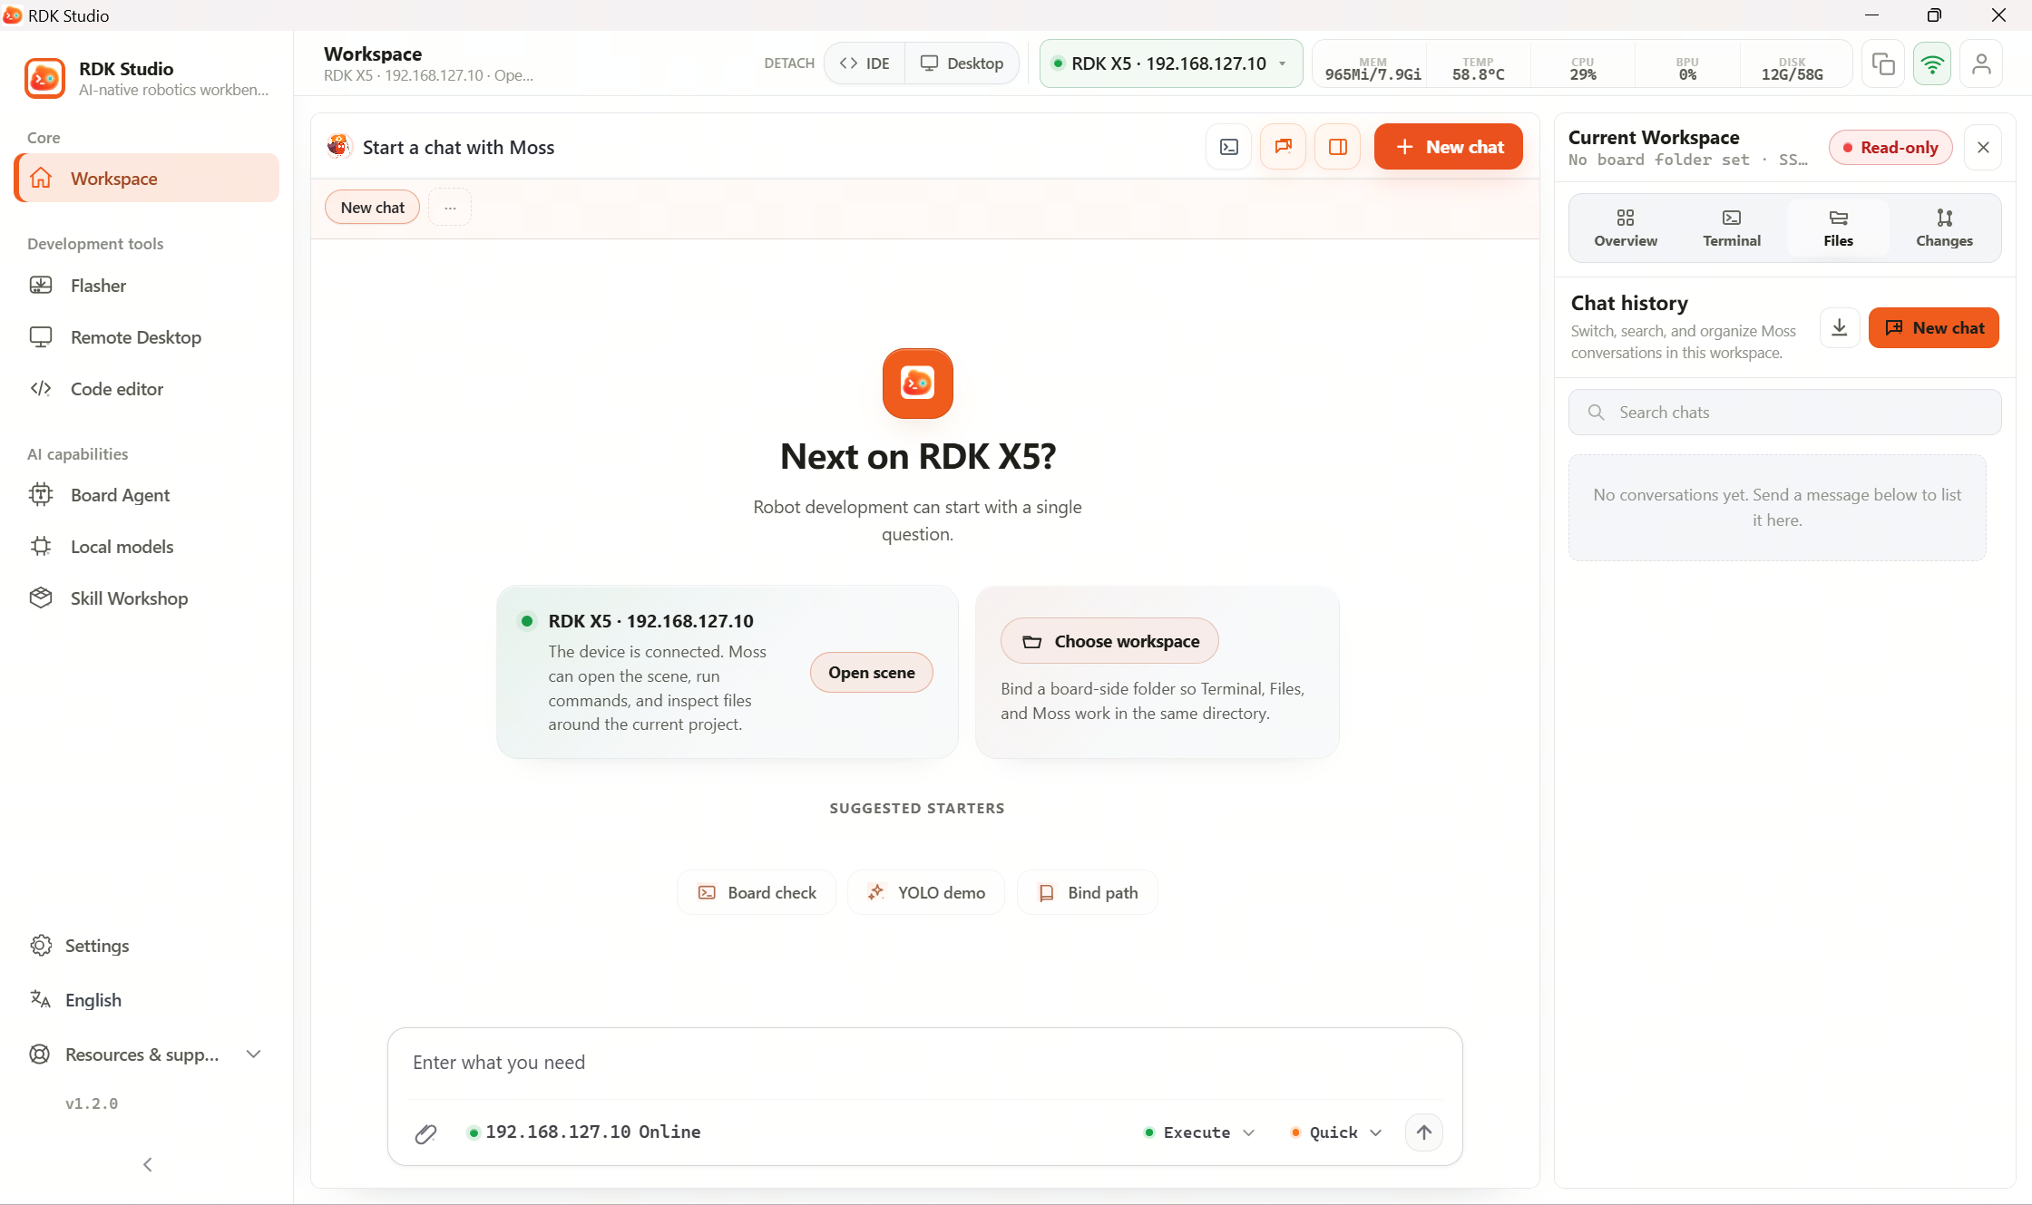The height and width of the screenshot is (1205, 2032).
Task: Select the Bind path starter
Action: [x=1088, y=893]
